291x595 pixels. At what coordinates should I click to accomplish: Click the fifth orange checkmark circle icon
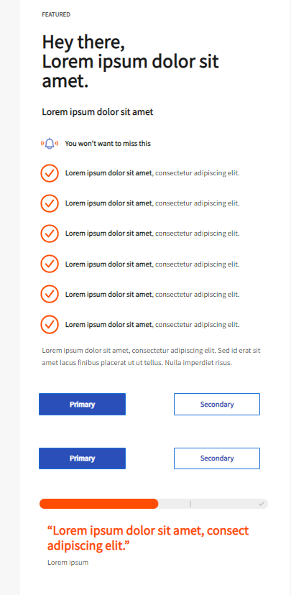(x=50, y=294)
